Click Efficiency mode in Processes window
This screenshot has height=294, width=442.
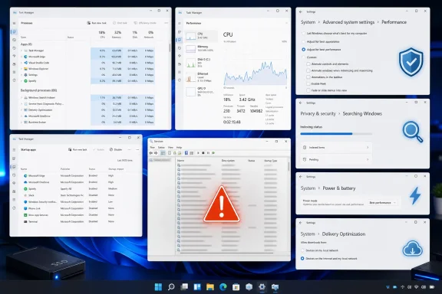145,23
